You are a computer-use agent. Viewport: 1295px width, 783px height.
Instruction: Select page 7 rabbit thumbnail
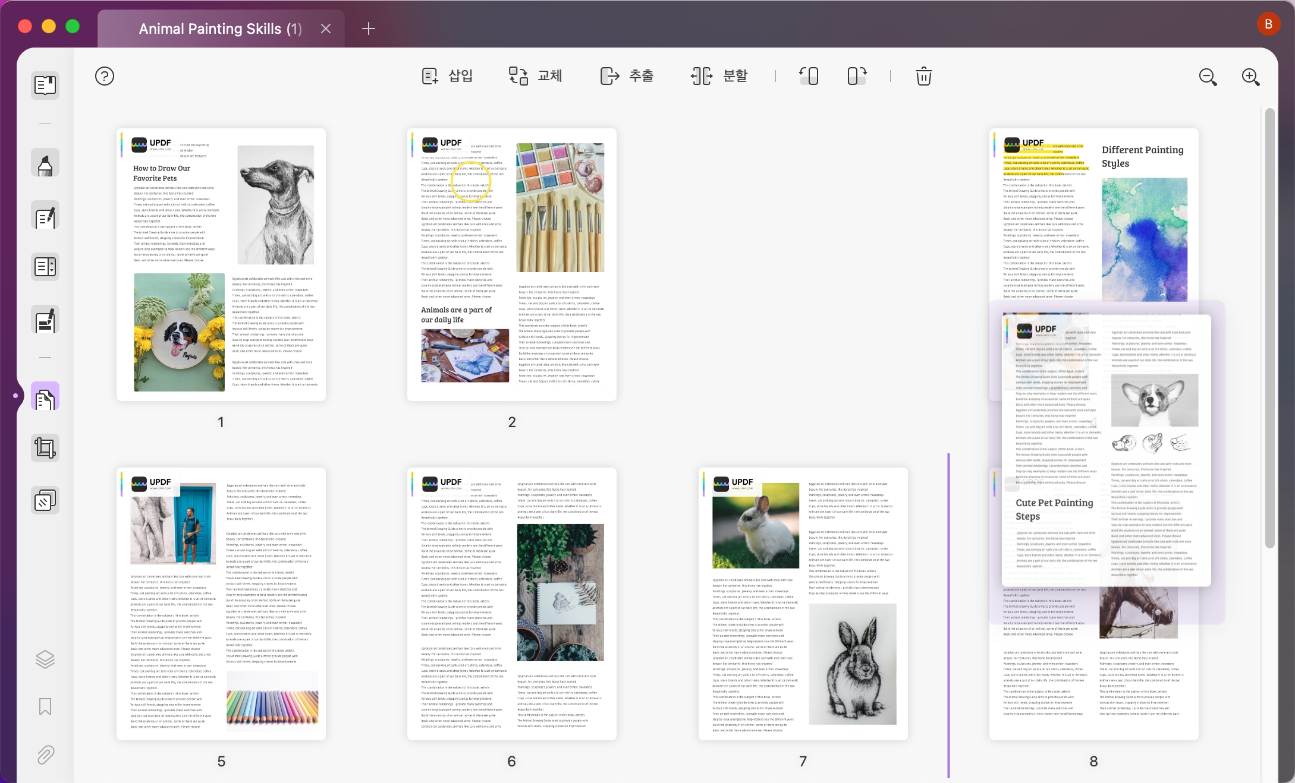tap(803, 604)
